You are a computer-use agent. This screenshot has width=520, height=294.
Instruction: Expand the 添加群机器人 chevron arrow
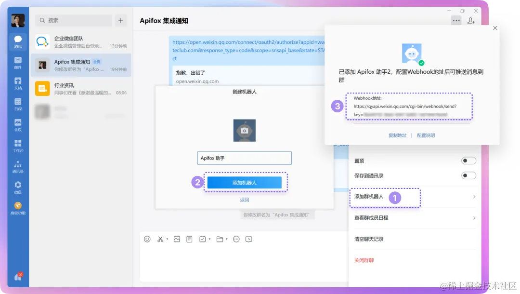[x=474, y=197]
